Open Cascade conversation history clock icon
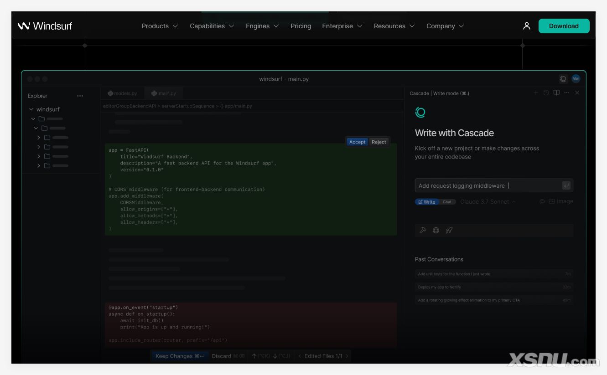 click(x=546, y=93)
